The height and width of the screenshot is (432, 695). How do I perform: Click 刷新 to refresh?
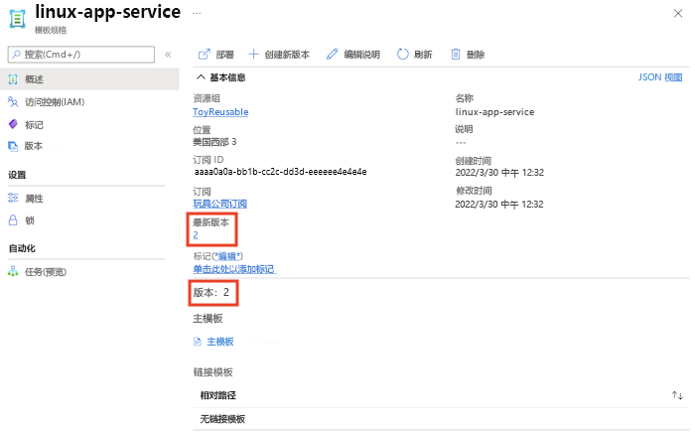pyautogui.click(x=414, y=55)
